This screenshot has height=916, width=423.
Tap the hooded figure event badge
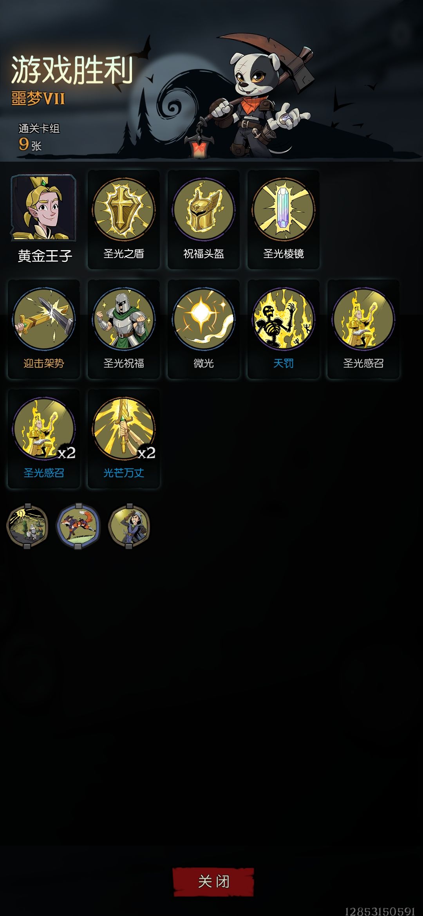(129, 526)
